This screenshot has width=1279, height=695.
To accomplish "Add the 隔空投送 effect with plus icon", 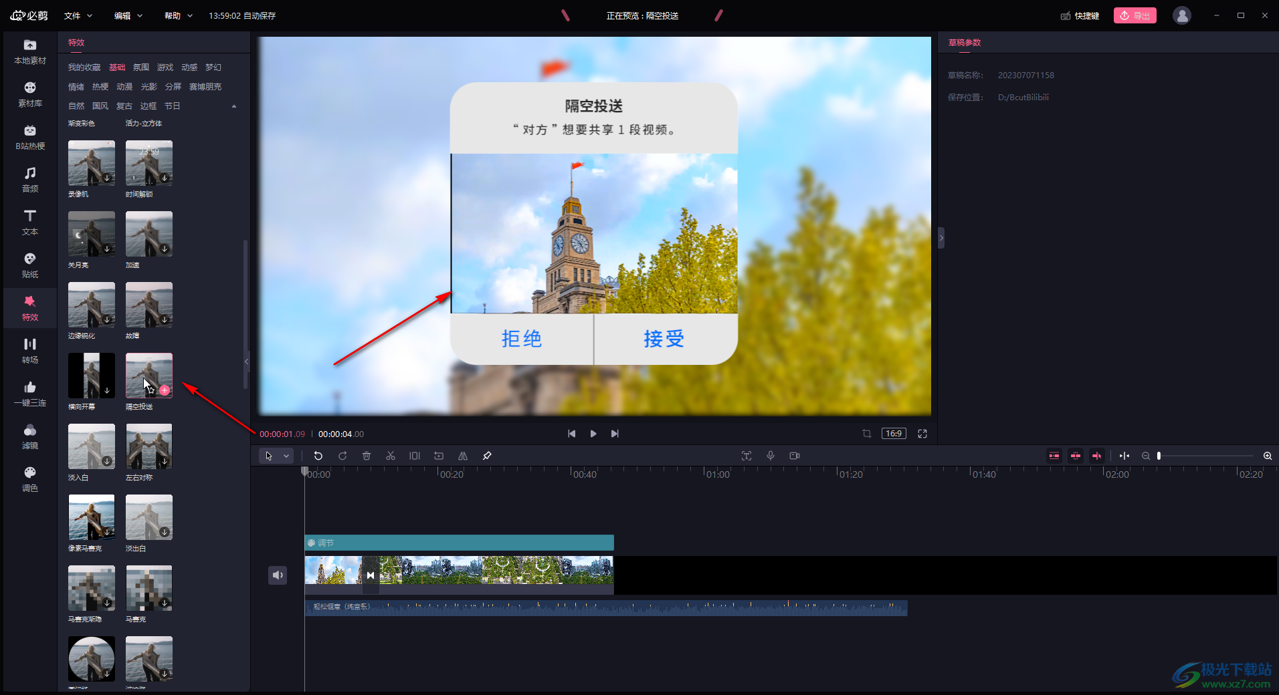I will (165, 390).
